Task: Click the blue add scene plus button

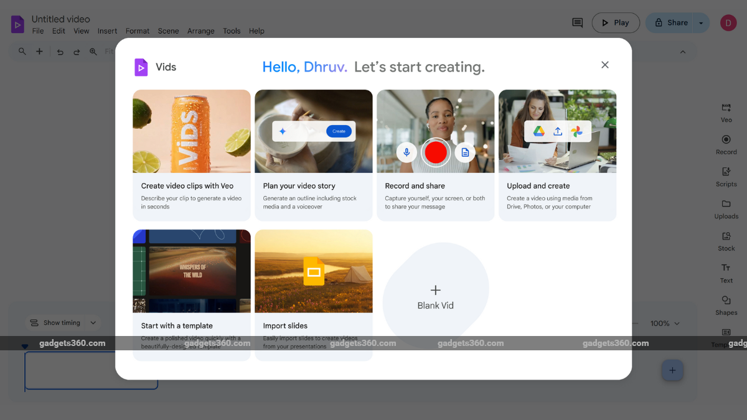Action: click(672, 370)
